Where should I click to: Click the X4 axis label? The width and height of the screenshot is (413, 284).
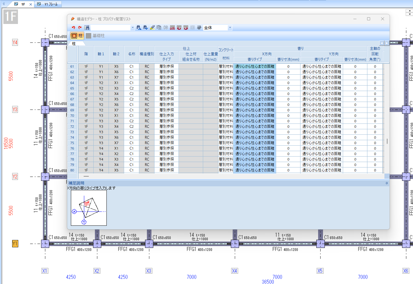point(234,271)
